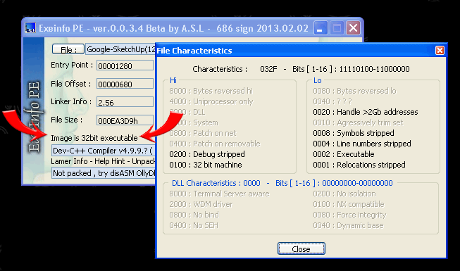Click the Exeinfo PE title bar app icon
This screenshot has width=460, height=271.
coord(30,28)
